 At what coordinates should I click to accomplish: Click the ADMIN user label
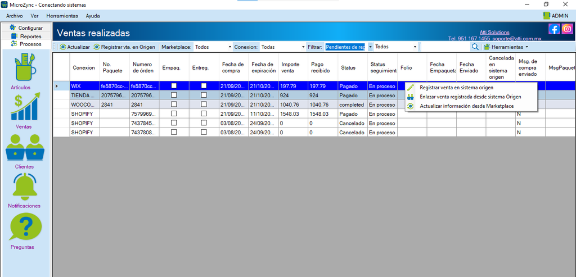click(560, 16)
